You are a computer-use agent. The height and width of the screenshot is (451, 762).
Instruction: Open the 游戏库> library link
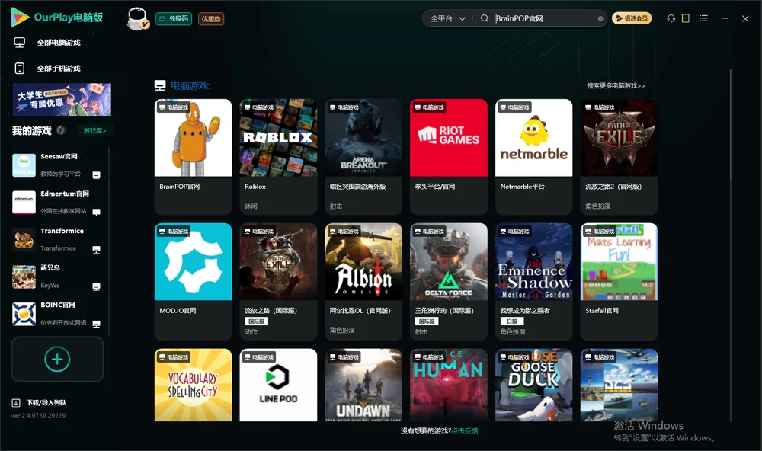pos(94,130)
